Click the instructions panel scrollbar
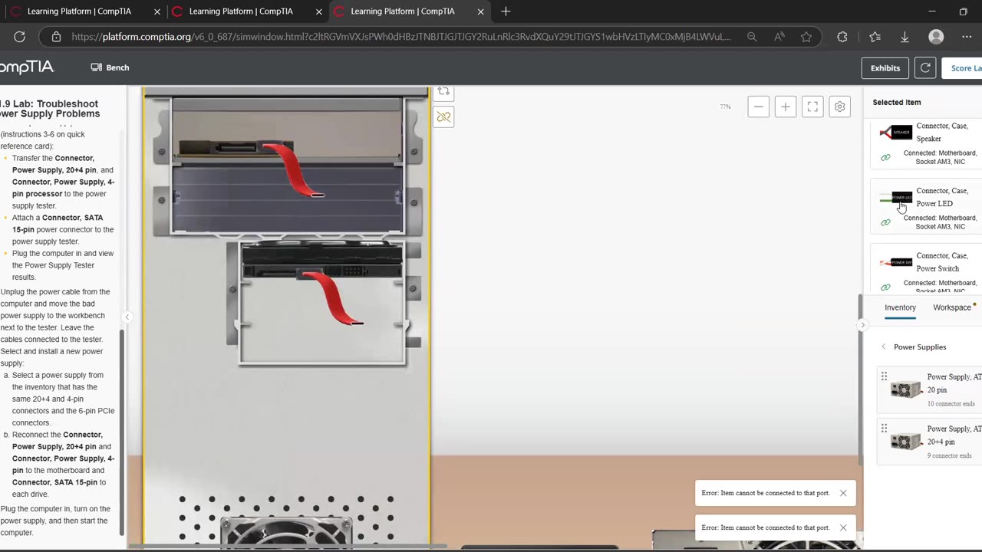This screenshot has height=552, width=982. (x=121, y=433)
